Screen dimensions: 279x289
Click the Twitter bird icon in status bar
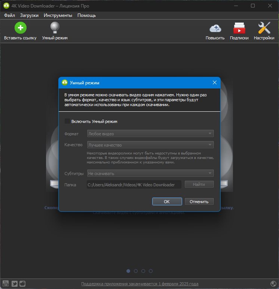[x=15, y=283]
